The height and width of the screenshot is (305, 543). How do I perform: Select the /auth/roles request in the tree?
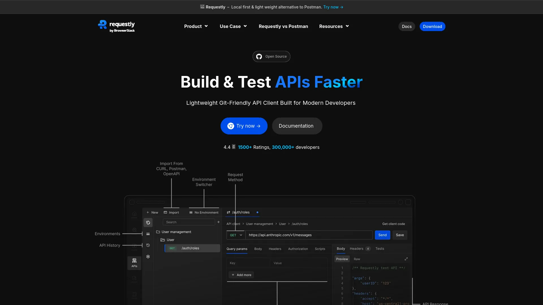(192, 248)
